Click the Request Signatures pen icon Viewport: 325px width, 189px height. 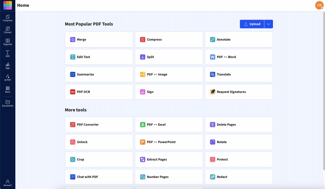point(212,92)
